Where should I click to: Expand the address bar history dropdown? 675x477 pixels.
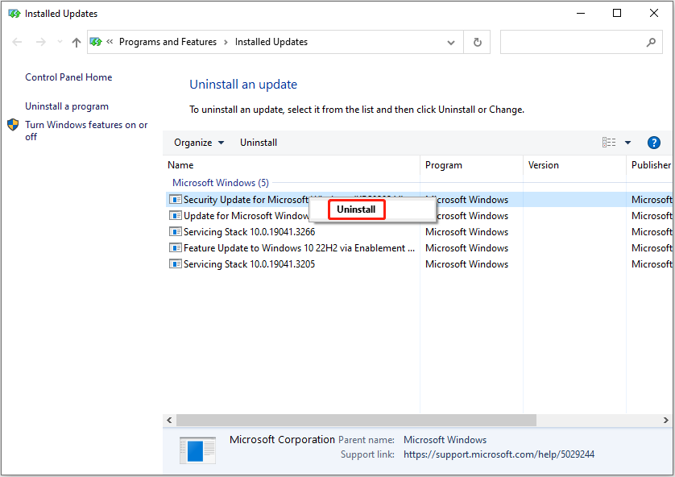(451, 43)
